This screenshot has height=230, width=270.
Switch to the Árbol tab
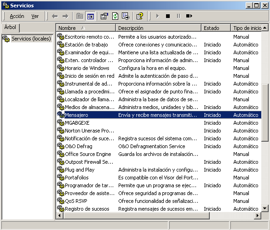(10, 28)
